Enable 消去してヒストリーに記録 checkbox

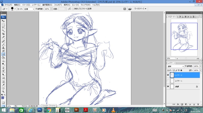(x=73, y=9)
